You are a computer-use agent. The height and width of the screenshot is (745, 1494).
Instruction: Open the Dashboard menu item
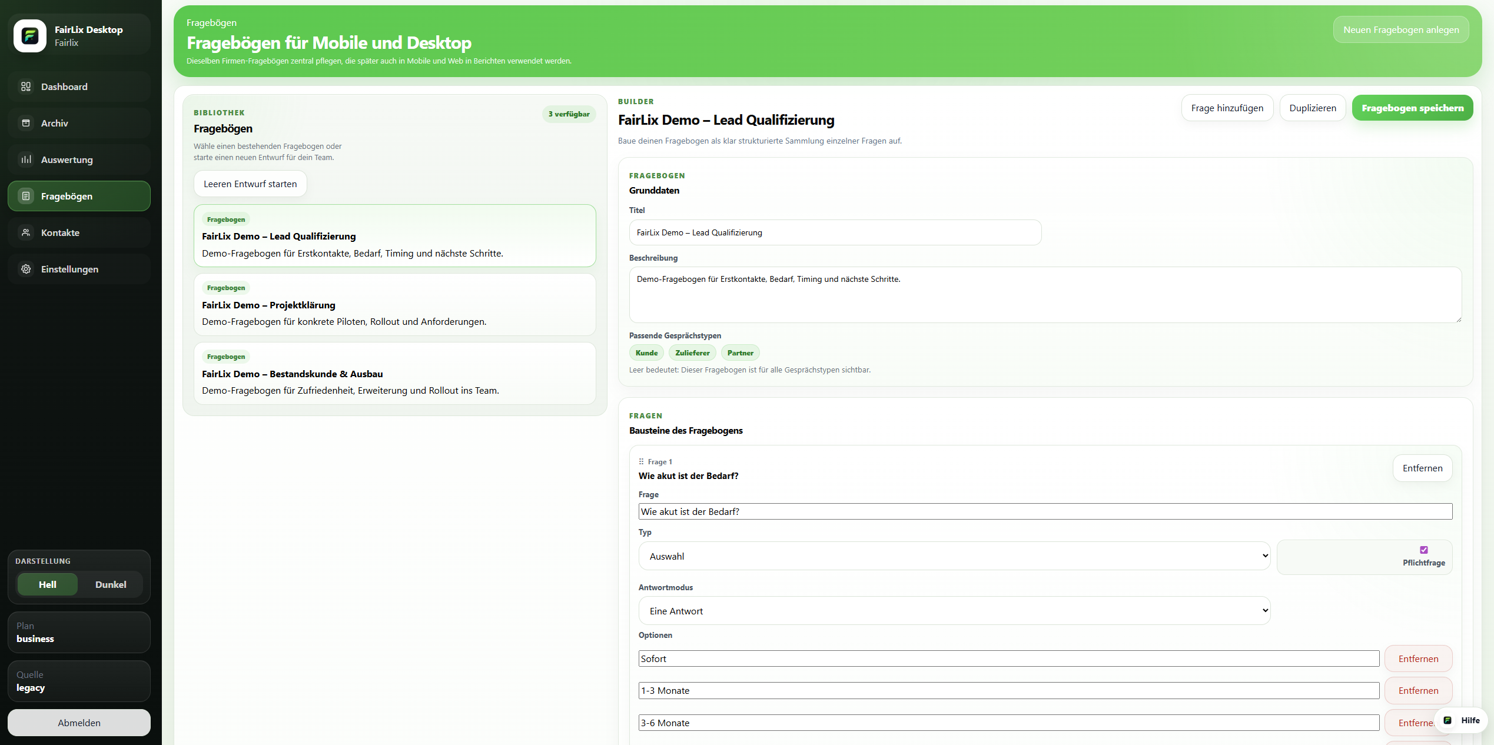[x=79, y=87]
